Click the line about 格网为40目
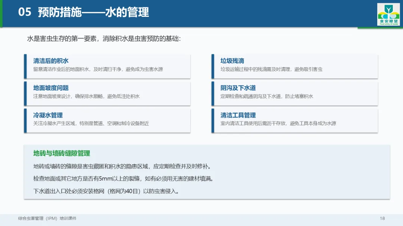Image resolution: width=403 pixels, height=226 pixels. click(x=107, y=191)
